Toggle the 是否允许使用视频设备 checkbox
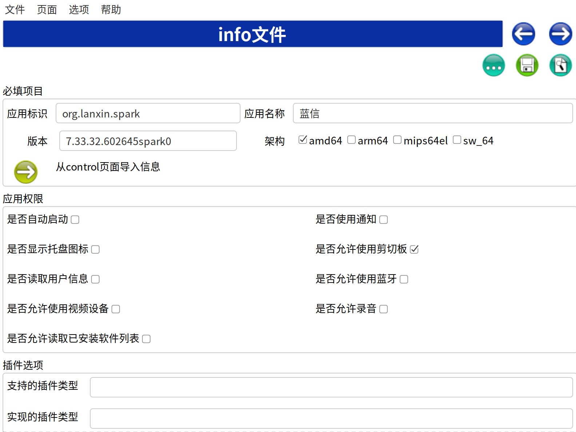Viewport: 576px width, 432px height. (x=116, y=309)
